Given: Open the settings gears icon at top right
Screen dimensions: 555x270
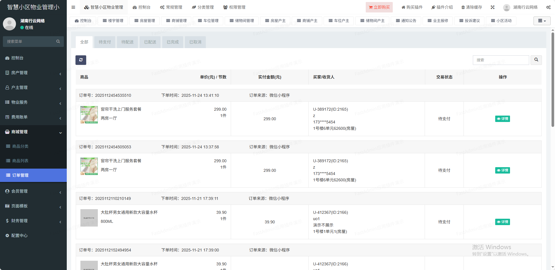Looking at the screenshot, I should point(548,7).
